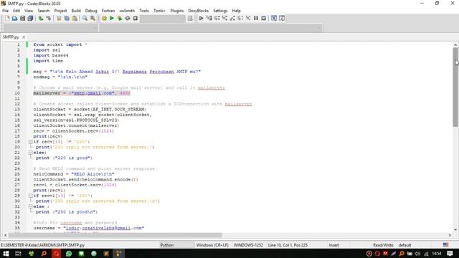The width and height of the screenshot is (459, 258).
Task: Copy selection toolbar icon
Action: click(67, 18)
